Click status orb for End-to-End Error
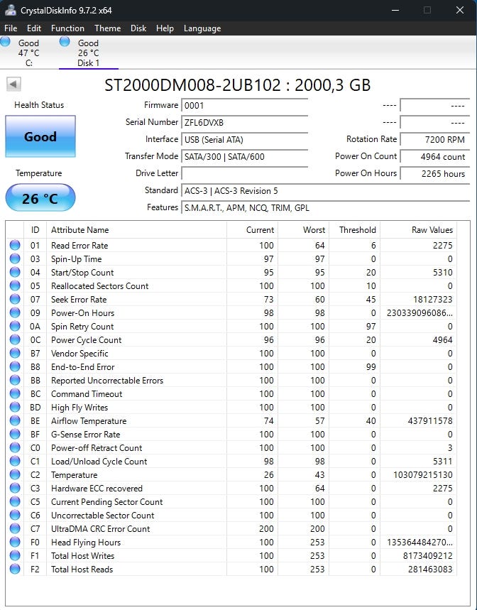The width and height of the screenshot is (477, 610). (x=15, y=366)
